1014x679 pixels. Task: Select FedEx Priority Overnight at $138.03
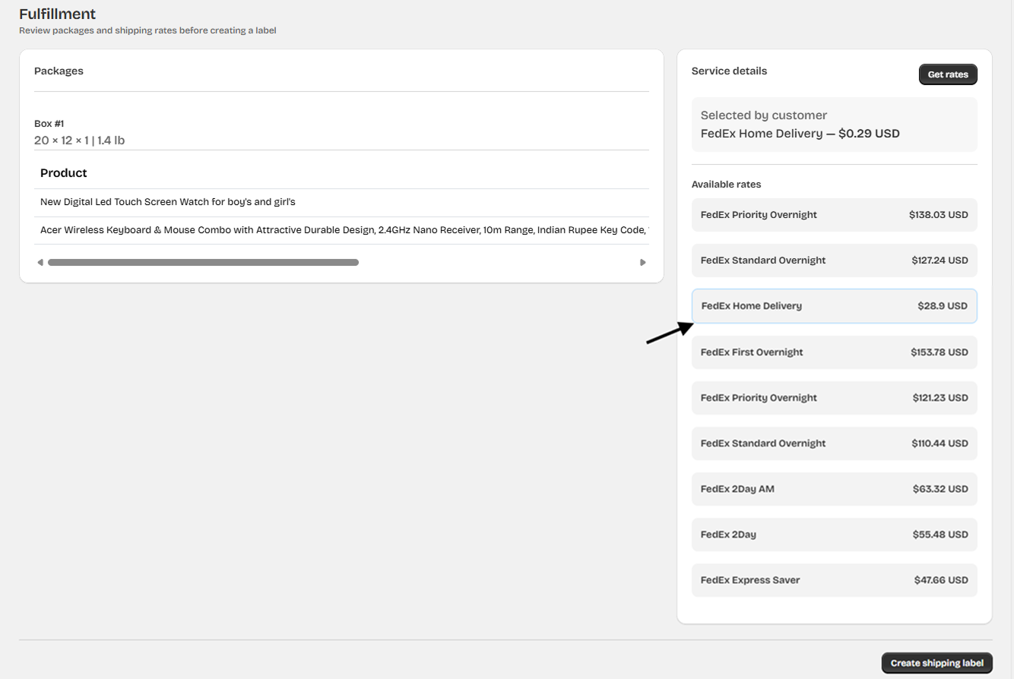(834, 215)
